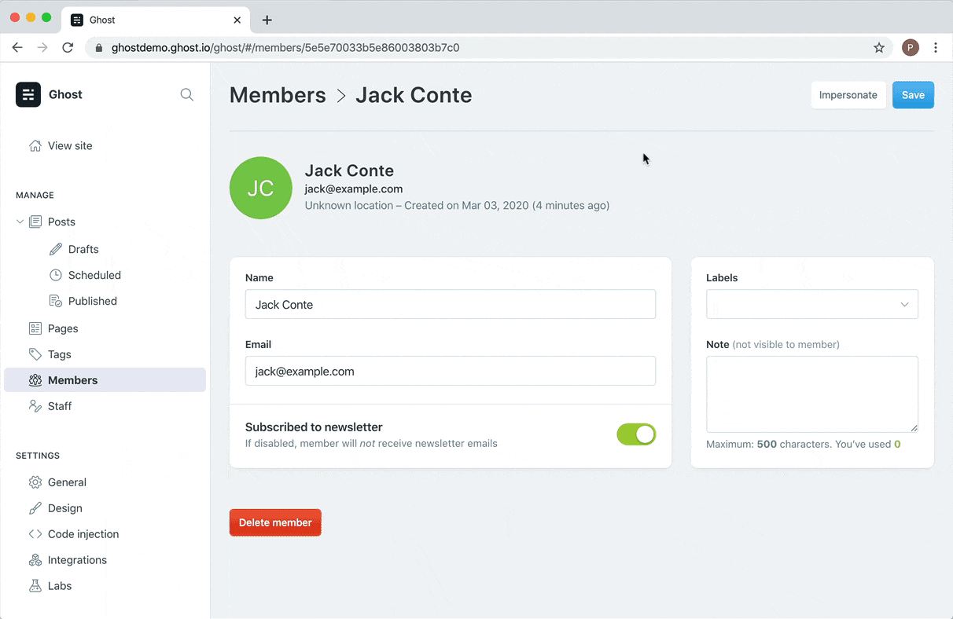Click the View site house icon
The width and height of the screenshot is (953, 619).
(35, 145)
